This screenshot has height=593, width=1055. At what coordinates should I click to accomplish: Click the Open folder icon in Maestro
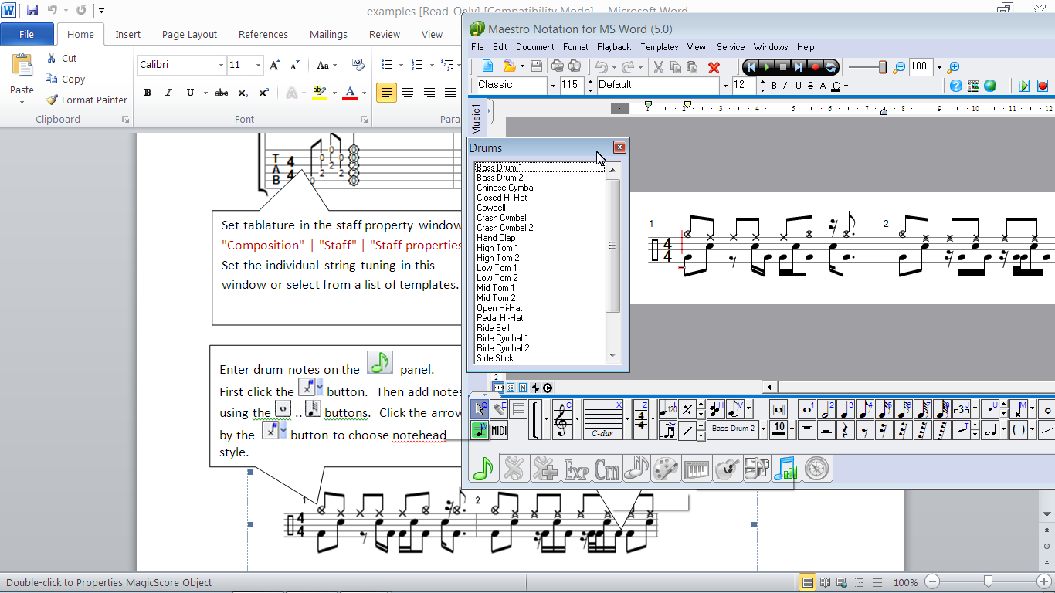508,67
